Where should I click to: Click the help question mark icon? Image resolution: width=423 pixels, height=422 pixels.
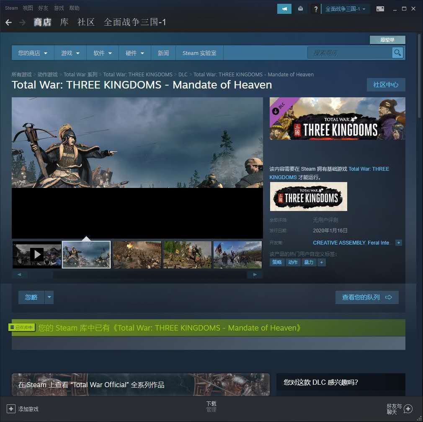[x=316, y=9]
